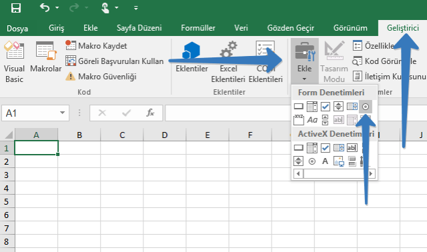The width and height of the screenshot is (427, 252).
Task: Open the Undo history dropdown arrow
Action: point(57,7)
